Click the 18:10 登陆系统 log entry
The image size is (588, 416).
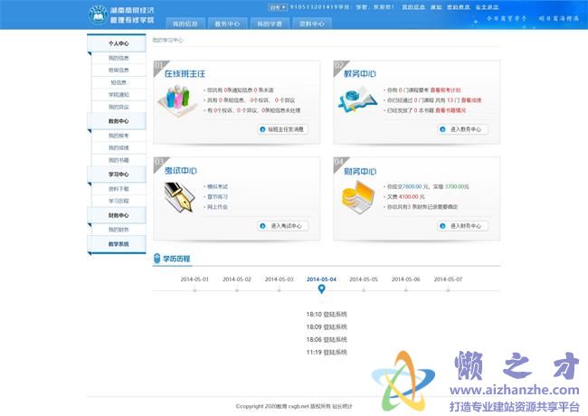(x=327, y=315)
